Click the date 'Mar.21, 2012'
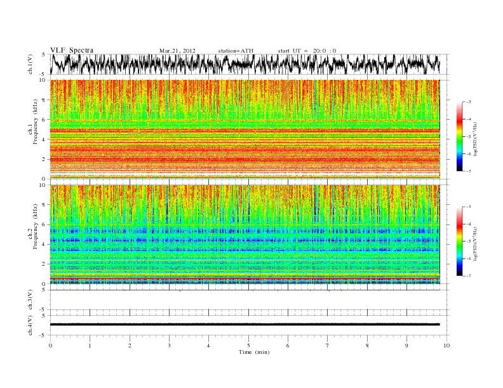 pos(177,51)
